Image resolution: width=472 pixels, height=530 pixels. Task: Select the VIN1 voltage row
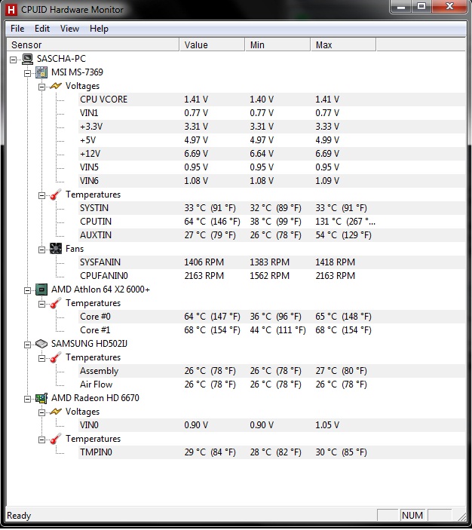pyautogui.click(x=271, y=113)
